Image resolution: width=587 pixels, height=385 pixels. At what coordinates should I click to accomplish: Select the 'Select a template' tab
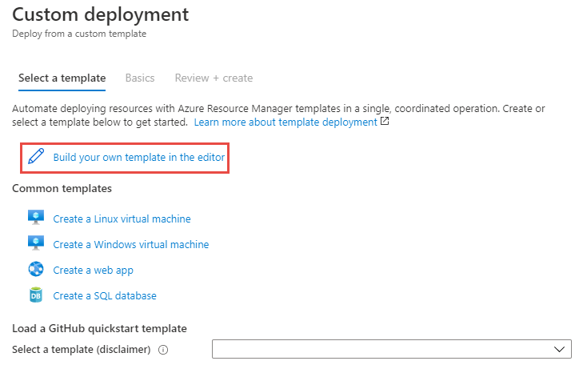click(x=62, y=78)
